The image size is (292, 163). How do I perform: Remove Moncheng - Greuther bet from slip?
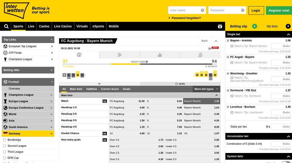228,73
